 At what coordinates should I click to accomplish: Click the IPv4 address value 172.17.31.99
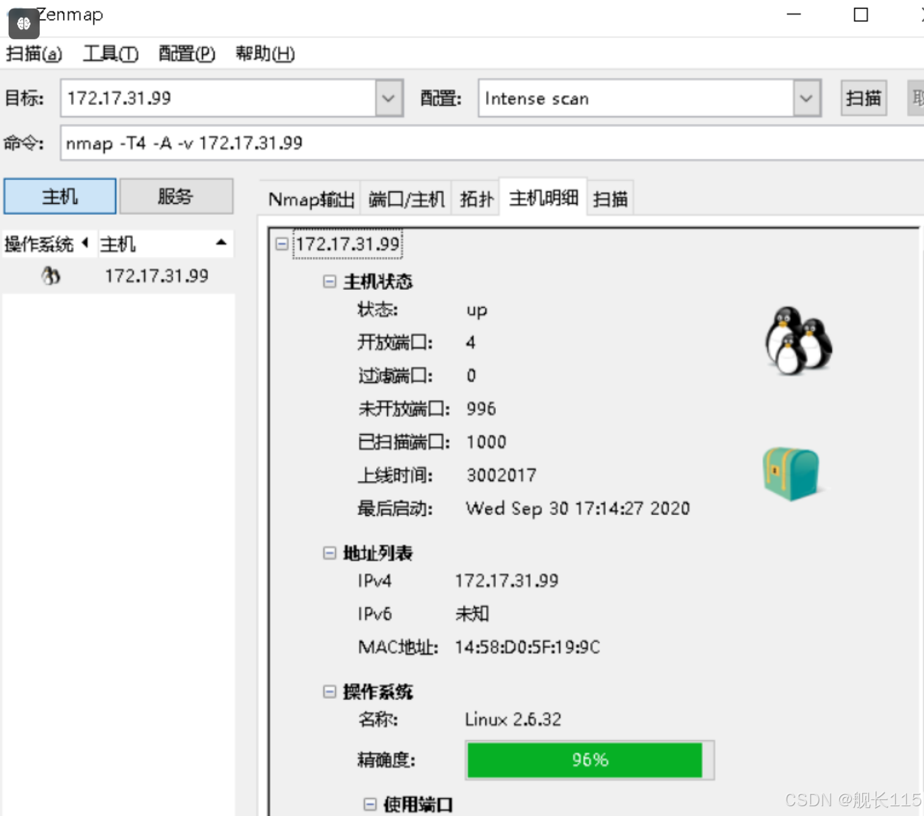pyautogui.click(x=506, y=580)
